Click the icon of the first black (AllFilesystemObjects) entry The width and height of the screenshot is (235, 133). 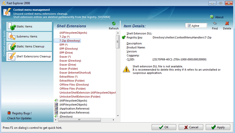[x=56, y=101]
